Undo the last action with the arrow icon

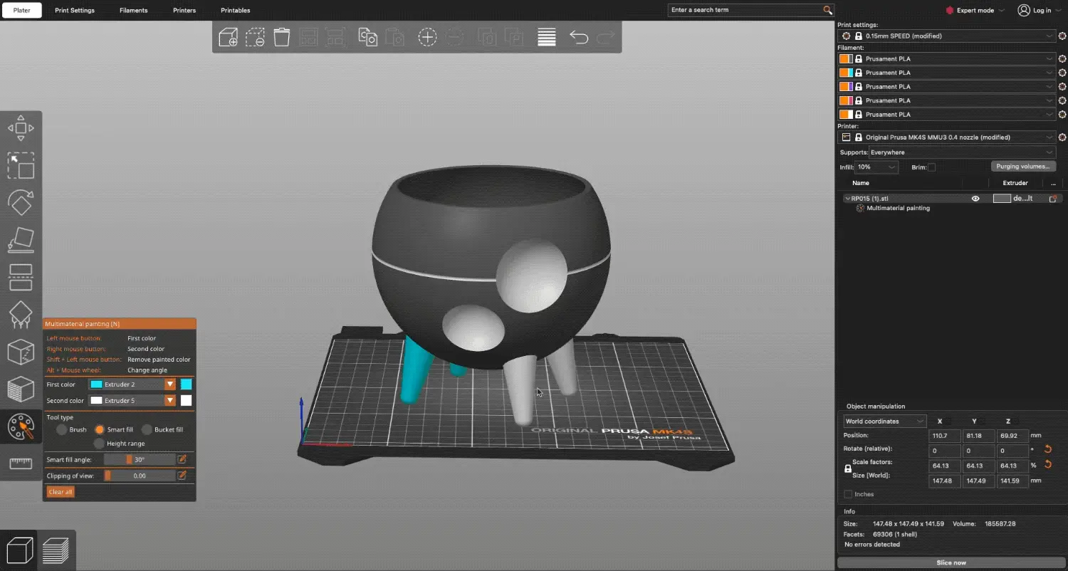click(x=578, y=37)
